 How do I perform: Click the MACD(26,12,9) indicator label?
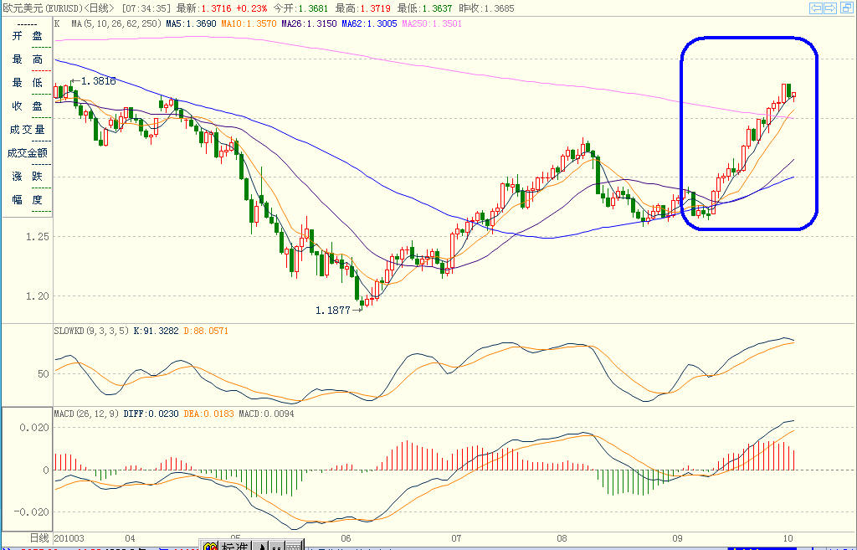[x=86, y=414]
